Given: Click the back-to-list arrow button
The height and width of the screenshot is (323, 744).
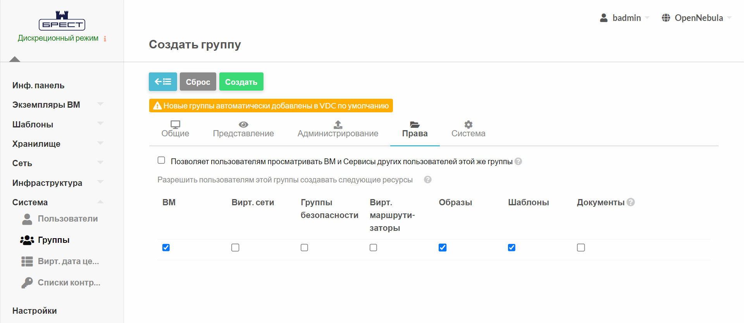Looking at the screenshot, I should pyautogui.click(x=163, y=82).
